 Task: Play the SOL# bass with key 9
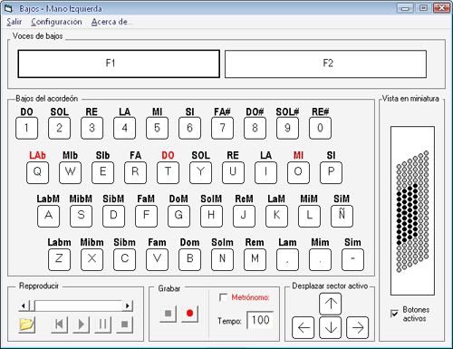(288, 128)
